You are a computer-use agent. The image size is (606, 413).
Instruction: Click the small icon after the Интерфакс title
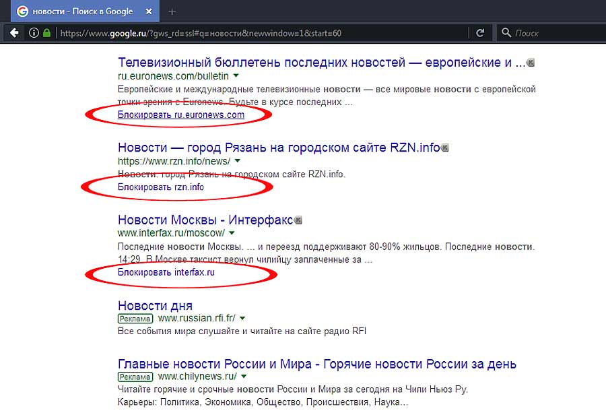(298, 220)
